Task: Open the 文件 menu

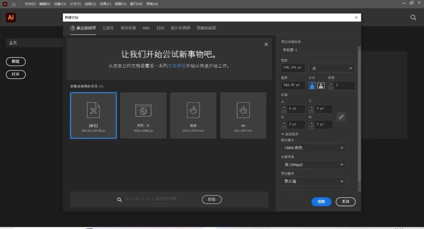Action: tap(29, 4)
